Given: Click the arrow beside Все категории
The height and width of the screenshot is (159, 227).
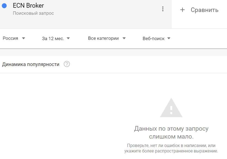Looking at the screenshot, I should point(124,38).
